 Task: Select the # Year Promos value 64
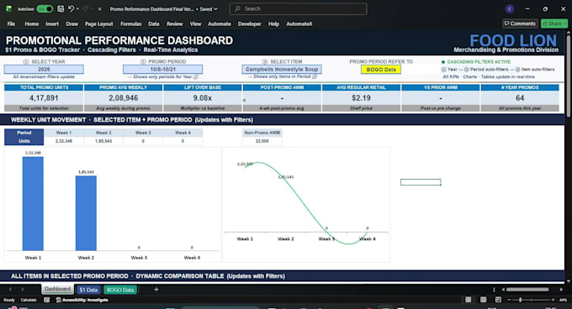pos(520,98)
